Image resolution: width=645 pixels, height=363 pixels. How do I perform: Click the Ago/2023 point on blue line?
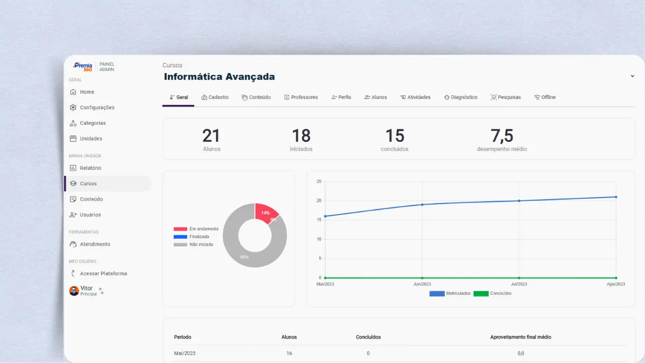click(x=616, y=197)
